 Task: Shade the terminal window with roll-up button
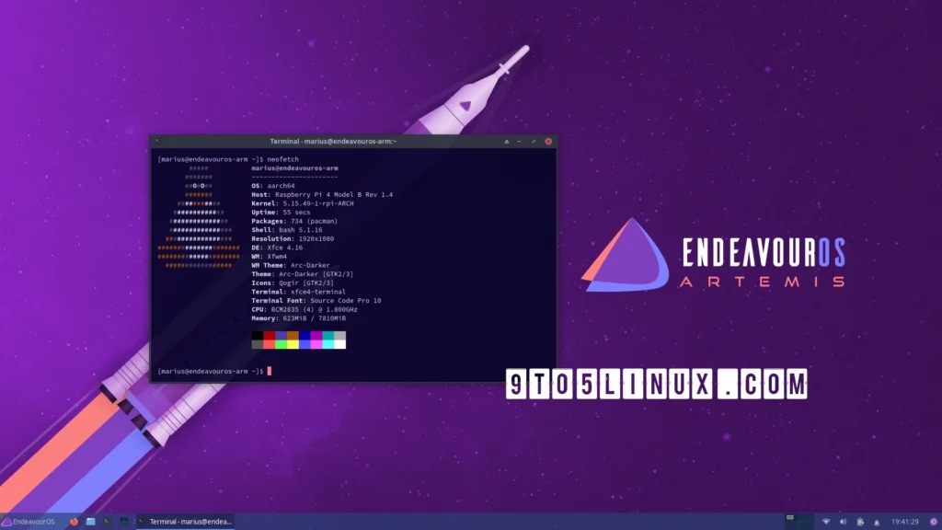[x=507, y=141]
